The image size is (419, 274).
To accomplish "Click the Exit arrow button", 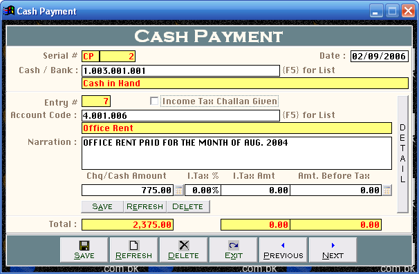I will [x=233, y=250].
